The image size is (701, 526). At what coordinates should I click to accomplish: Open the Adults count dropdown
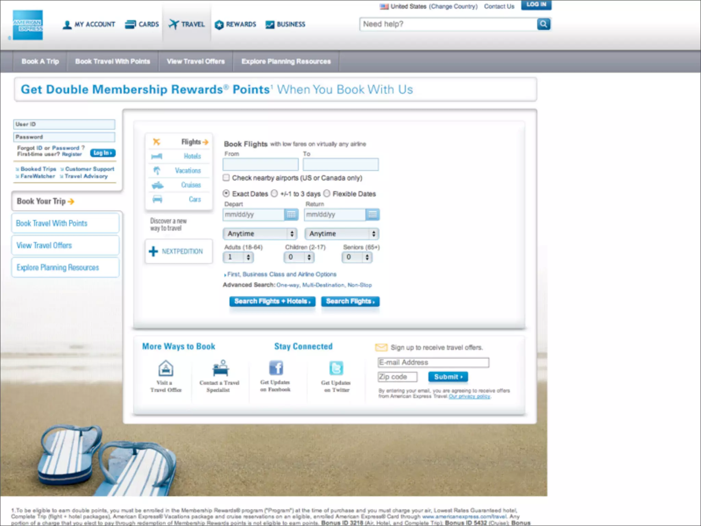pos(238,257)
